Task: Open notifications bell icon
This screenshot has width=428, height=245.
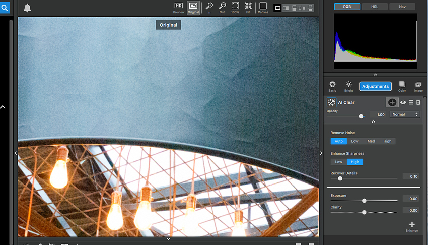Action: click(27, 8)
